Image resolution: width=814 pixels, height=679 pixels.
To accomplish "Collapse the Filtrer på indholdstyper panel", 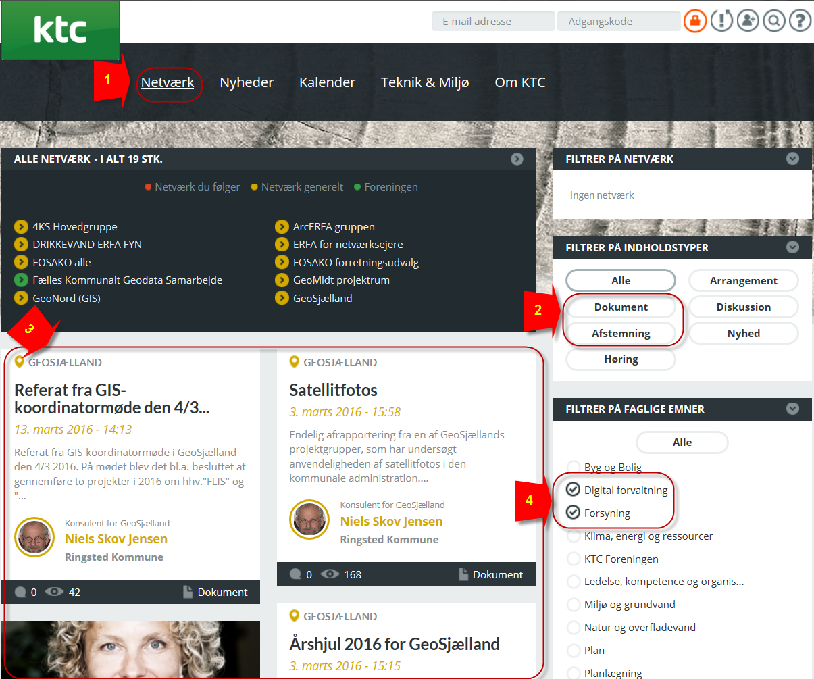I will point(792,247).
